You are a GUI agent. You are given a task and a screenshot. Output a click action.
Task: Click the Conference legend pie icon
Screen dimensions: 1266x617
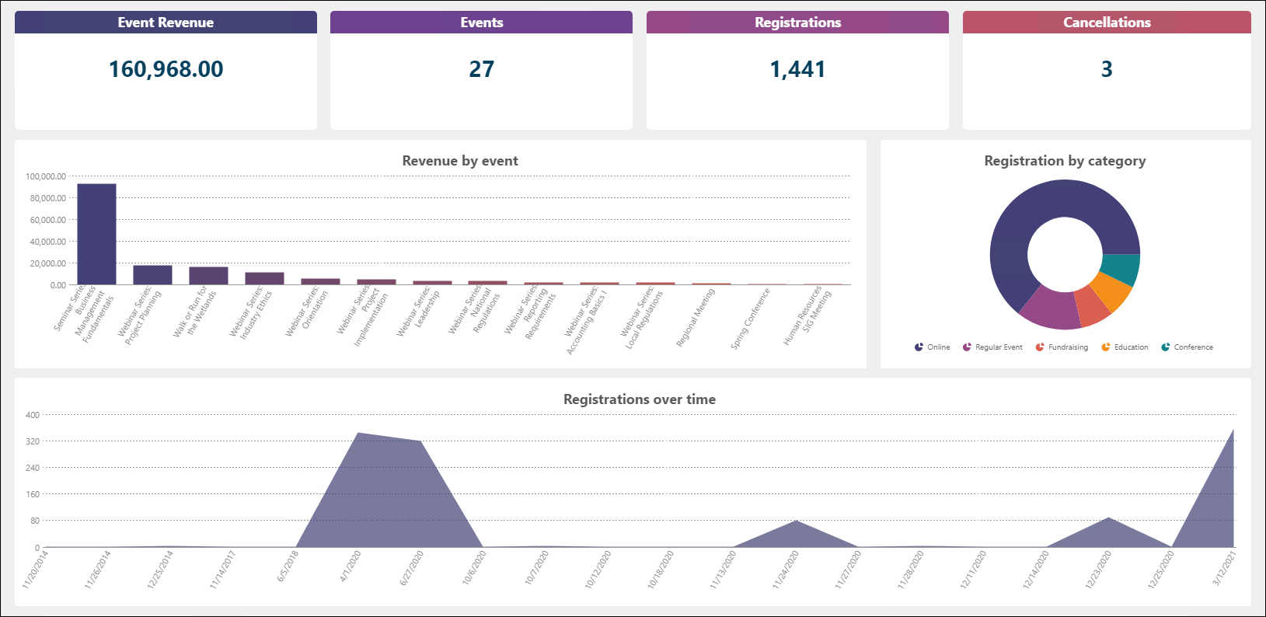[1166, 347]
